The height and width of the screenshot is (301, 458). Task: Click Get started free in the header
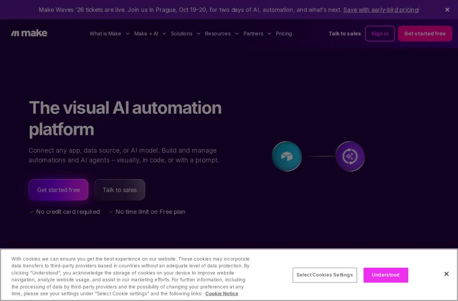coord(425,34)
